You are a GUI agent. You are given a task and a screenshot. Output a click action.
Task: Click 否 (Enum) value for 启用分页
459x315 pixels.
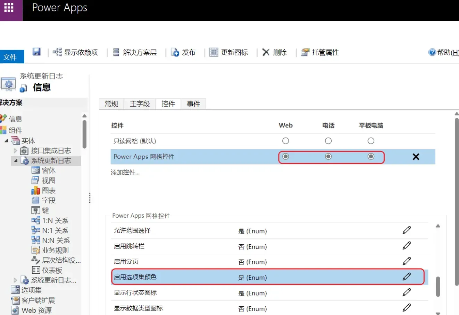click(x=252, y=262)
